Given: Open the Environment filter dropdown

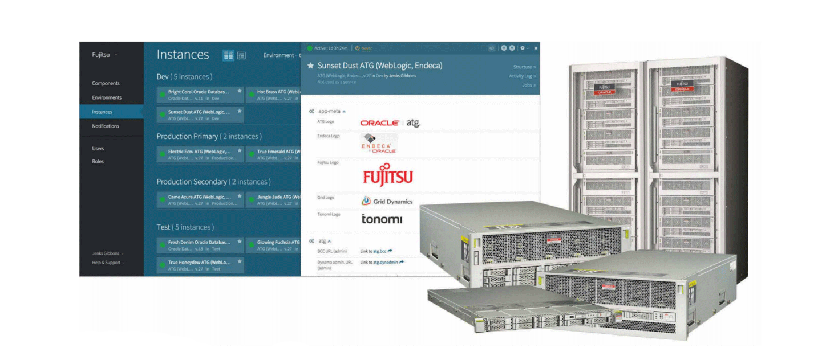Looking at the screenshot, I should [281, 55].
